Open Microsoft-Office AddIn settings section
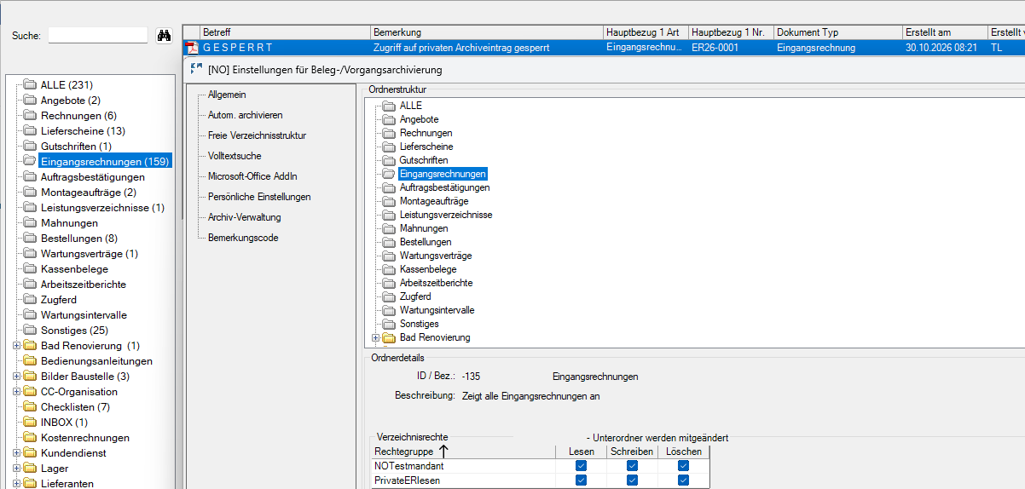The image size is (1025, 489). [252, 176]
